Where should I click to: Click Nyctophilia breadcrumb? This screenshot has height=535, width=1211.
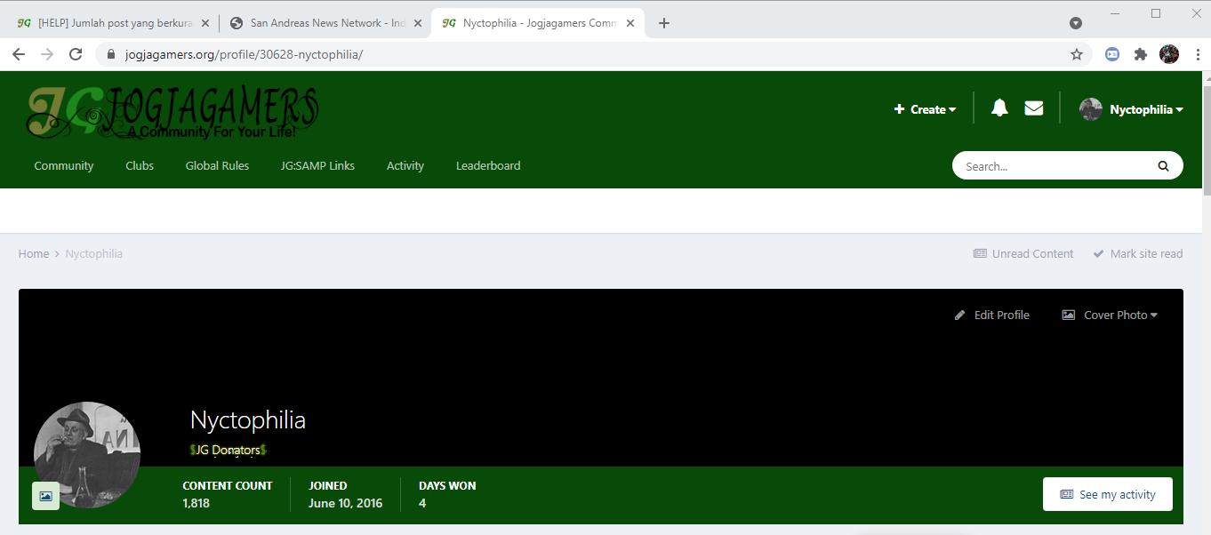(94, 253)
